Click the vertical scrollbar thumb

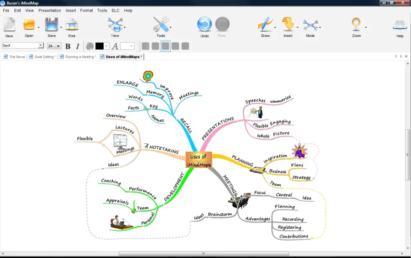pos(408,154)
